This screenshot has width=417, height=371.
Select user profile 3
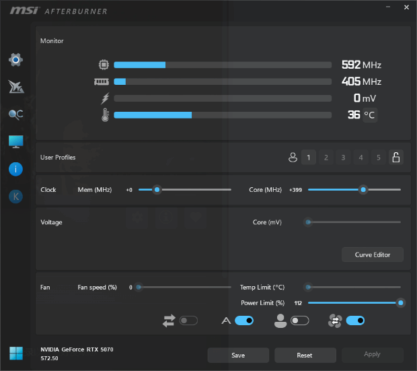343,158
